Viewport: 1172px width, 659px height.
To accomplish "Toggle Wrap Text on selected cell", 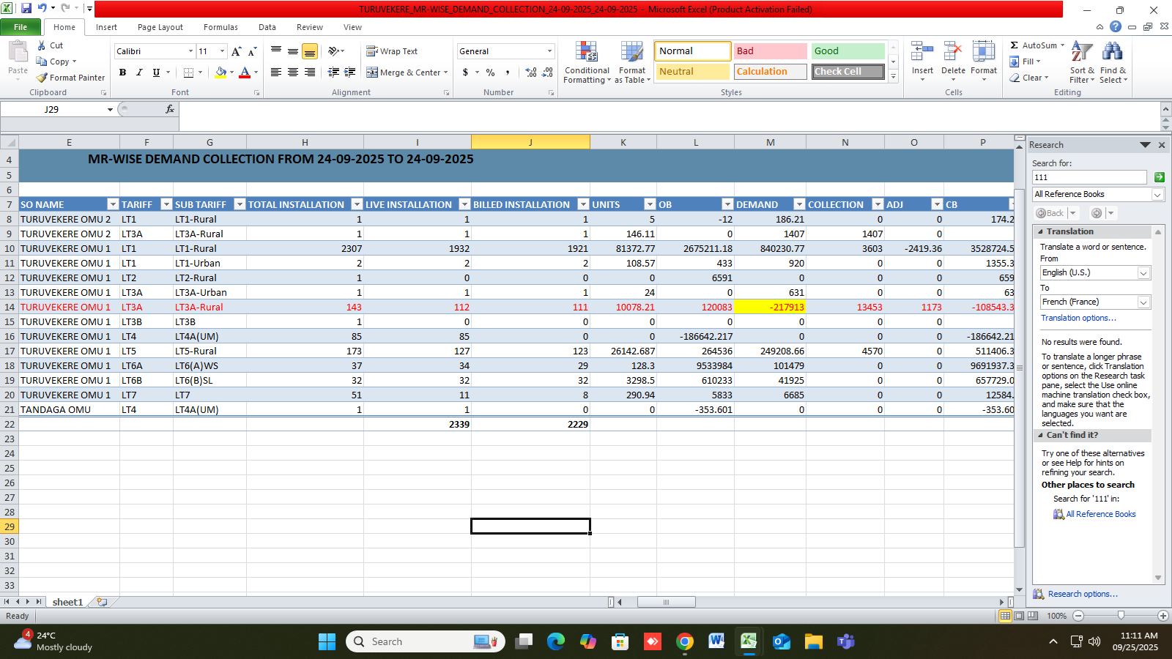I will tap(392, 51).
